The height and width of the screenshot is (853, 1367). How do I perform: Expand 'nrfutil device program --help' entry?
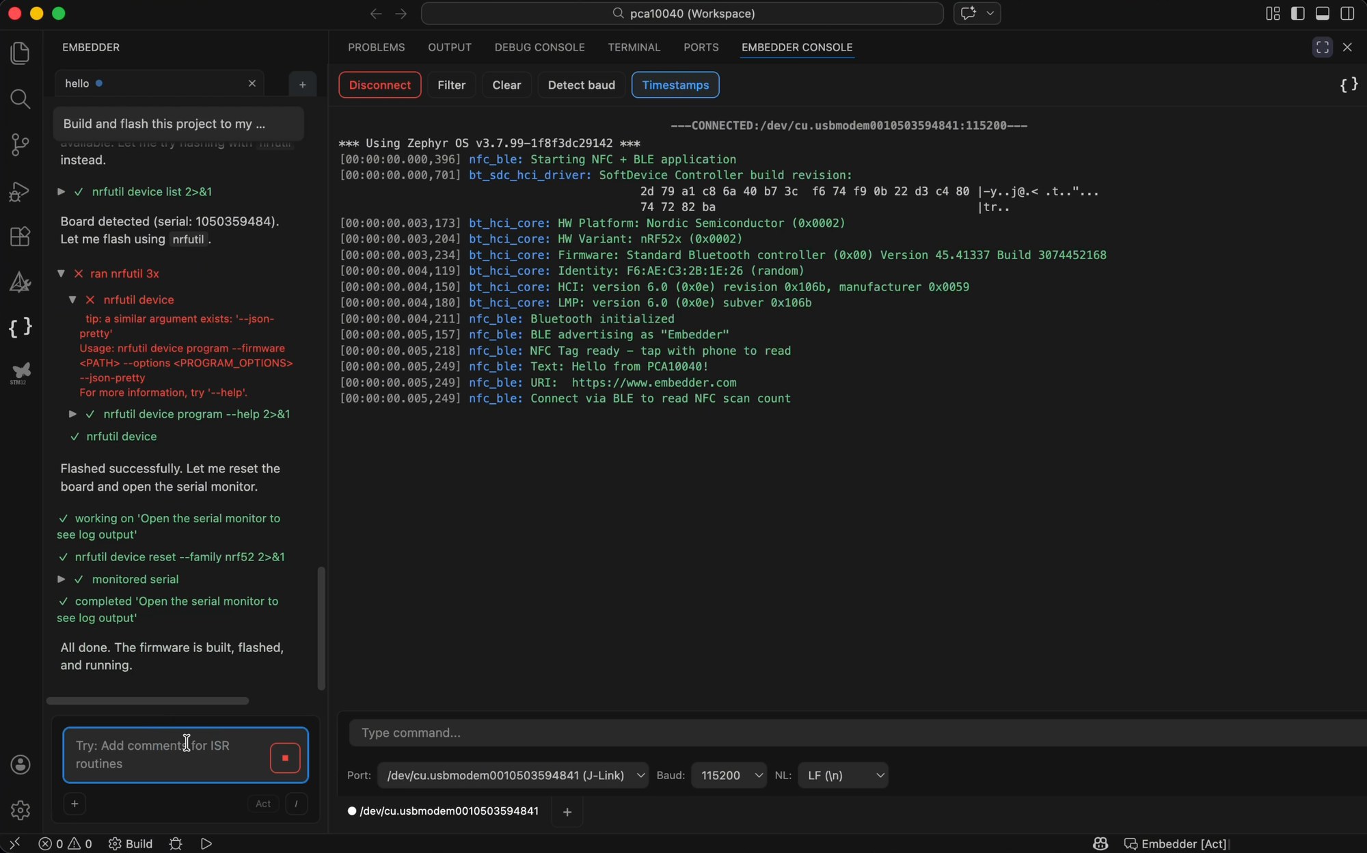(72, 414)
